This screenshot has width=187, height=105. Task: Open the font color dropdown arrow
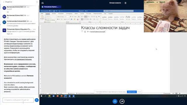pyautogui.click(x=79, y=19)
